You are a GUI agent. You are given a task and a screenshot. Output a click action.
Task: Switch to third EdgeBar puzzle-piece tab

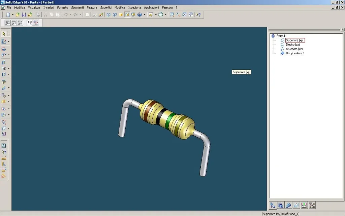(288, 206)
